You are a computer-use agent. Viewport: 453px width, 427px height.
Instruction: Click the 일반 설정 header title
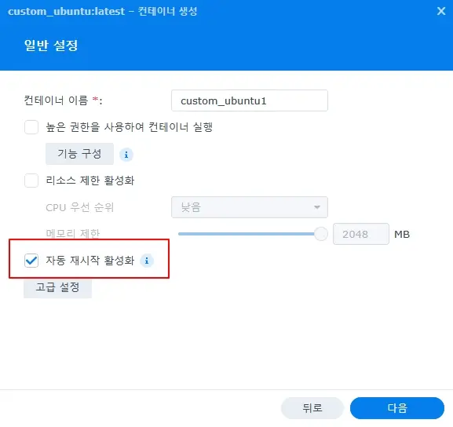51,46
